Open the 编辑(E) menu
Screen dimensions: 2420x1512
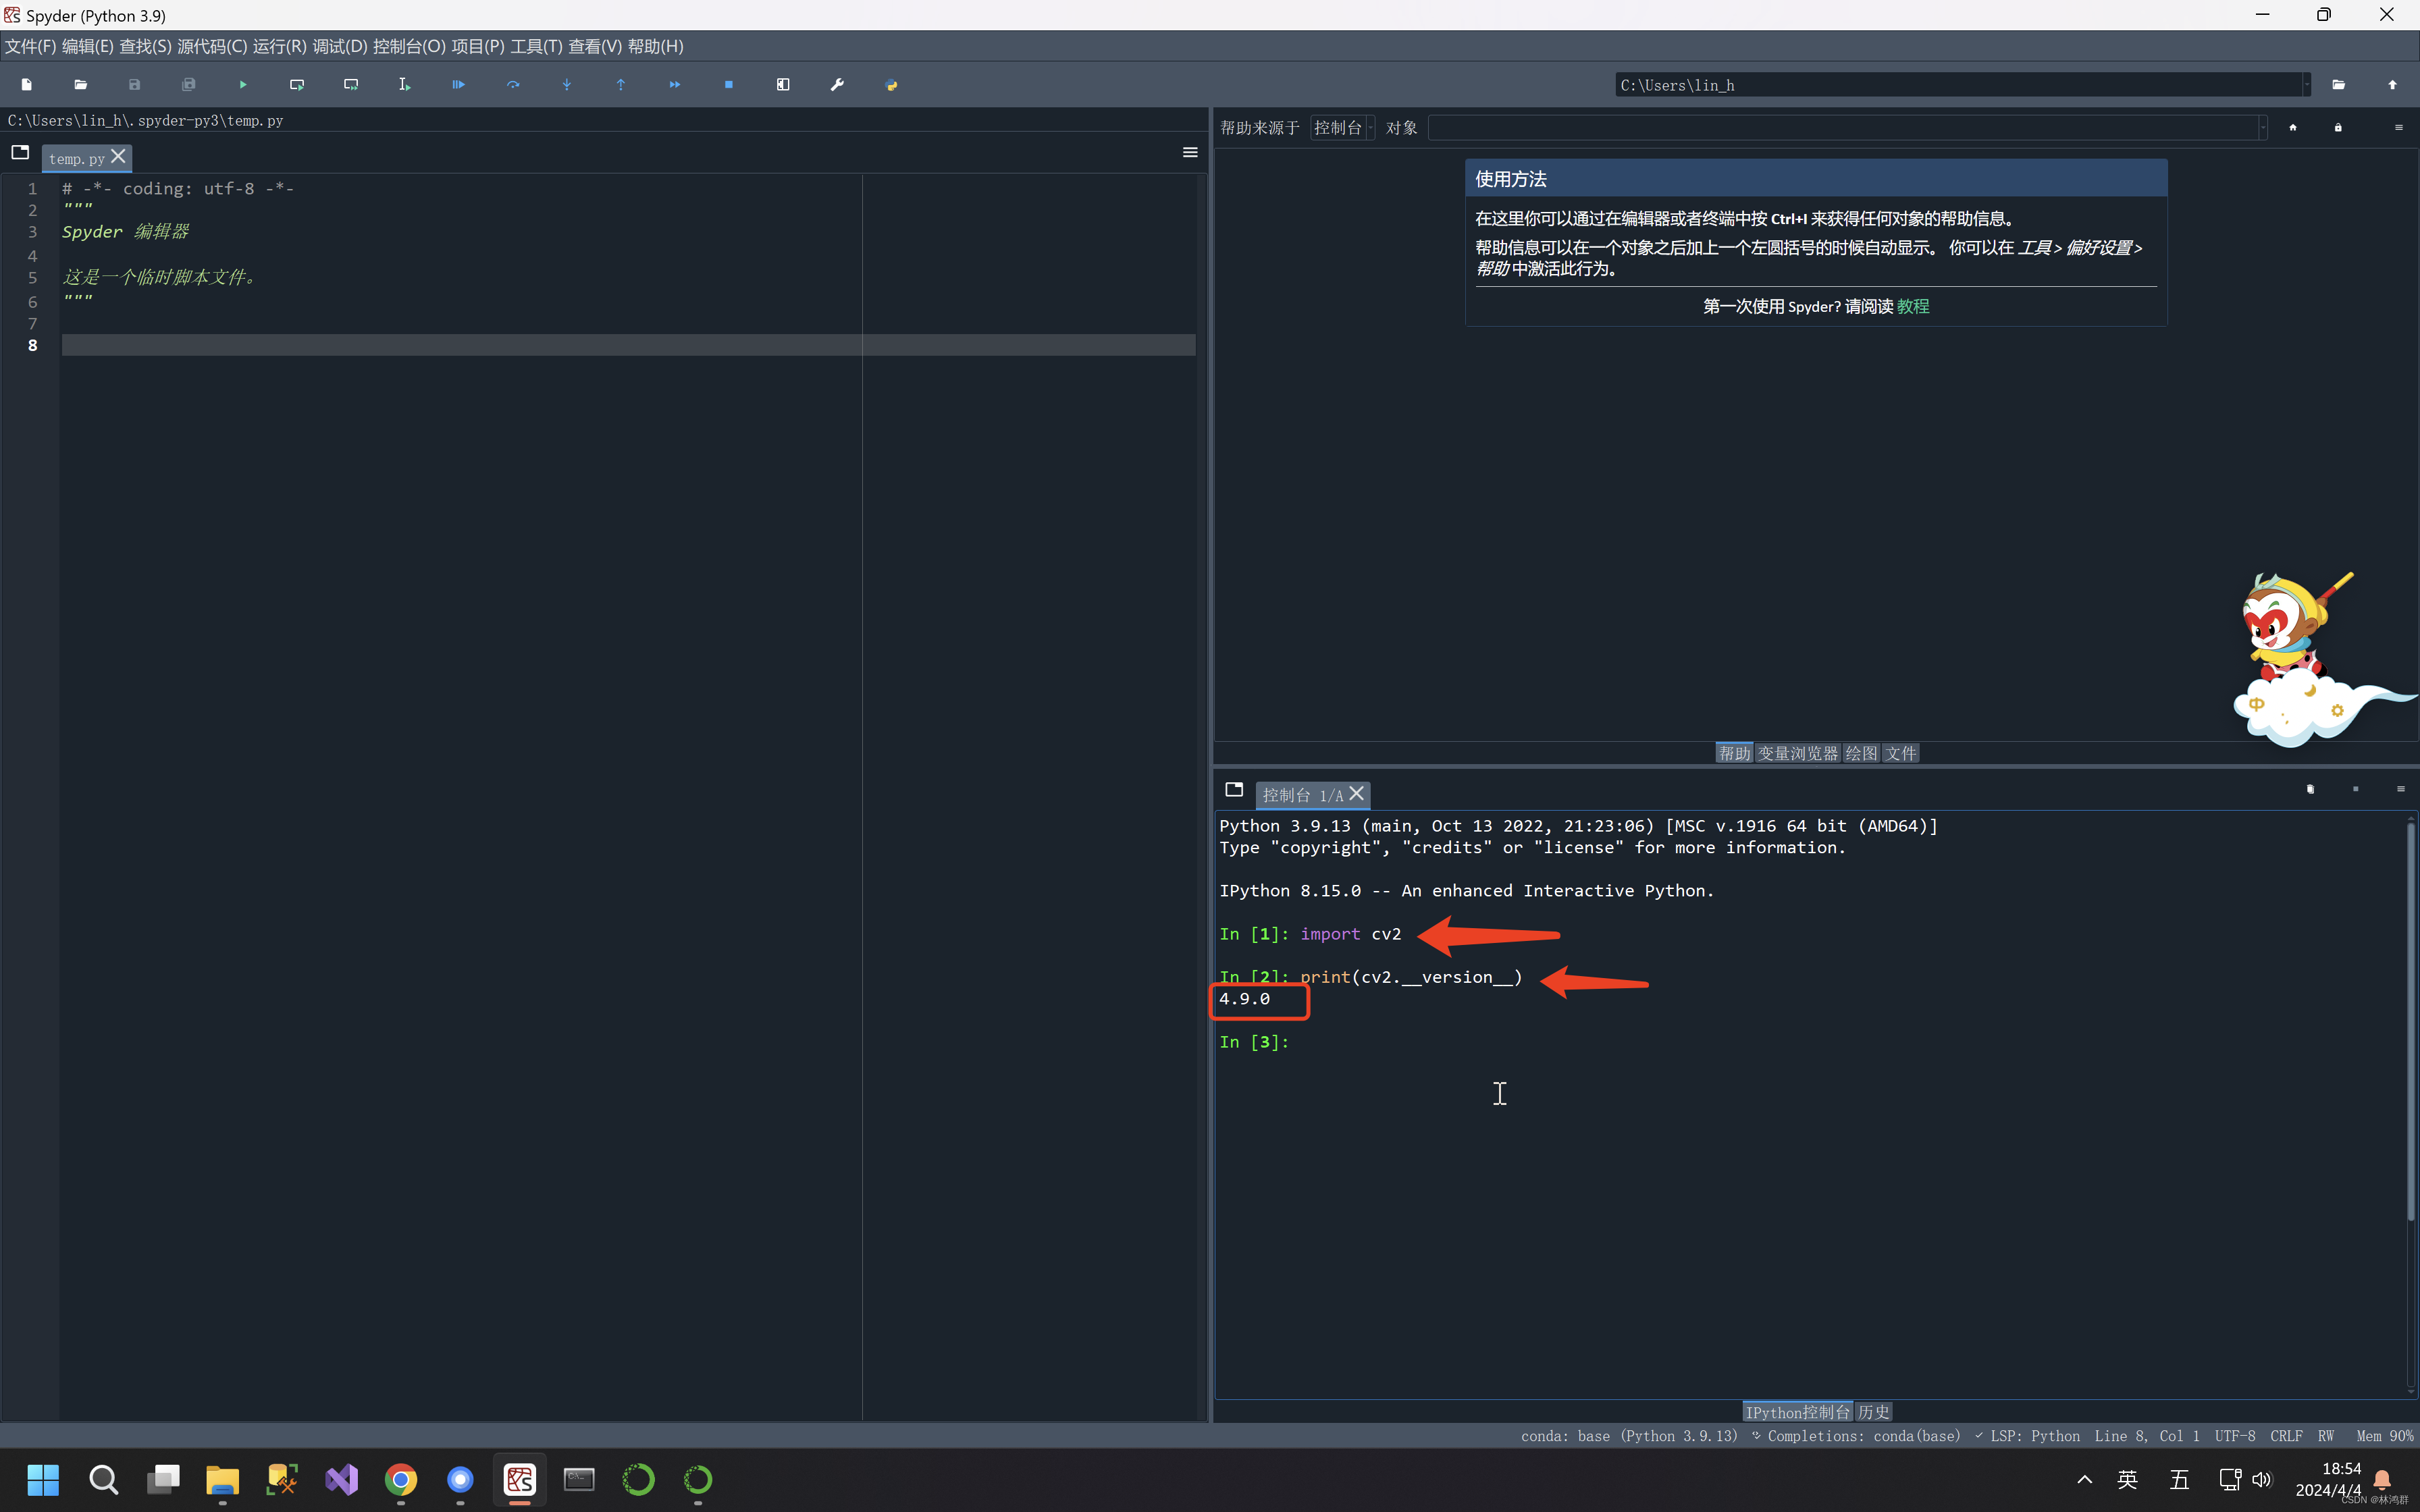click(x=87, y=46)
